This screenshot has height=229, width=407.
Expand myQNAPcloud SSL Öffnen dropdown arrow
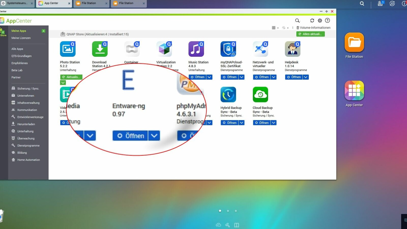click(241, 77)
